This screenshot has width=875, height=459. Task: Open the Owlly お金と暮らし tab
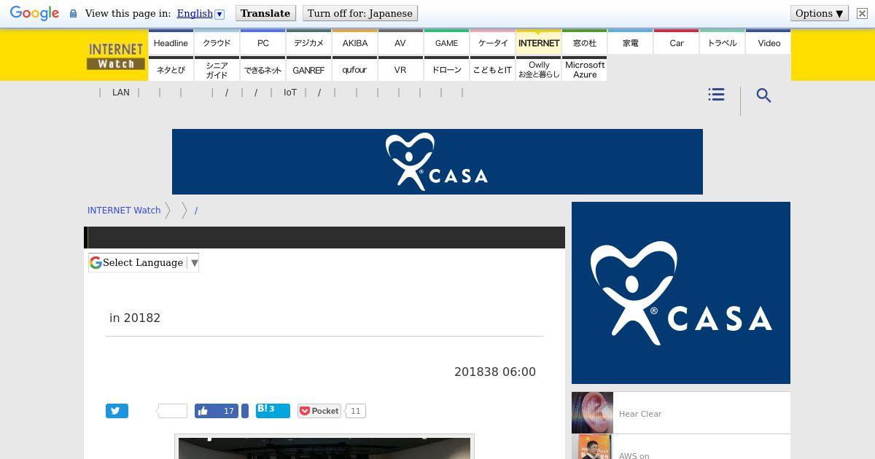point(538,69)
